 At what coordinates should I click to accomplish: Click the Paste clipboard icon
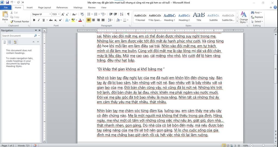click(5, 15)
